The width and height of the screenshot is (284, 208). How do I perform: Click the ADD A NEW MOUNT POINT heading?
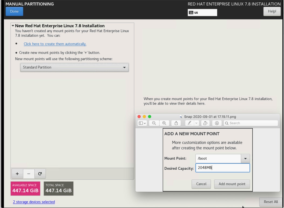point(192,134)
